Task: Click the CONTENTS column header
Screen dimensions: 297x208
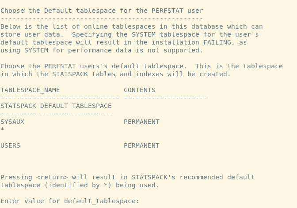Action: [x=140, y=90]
